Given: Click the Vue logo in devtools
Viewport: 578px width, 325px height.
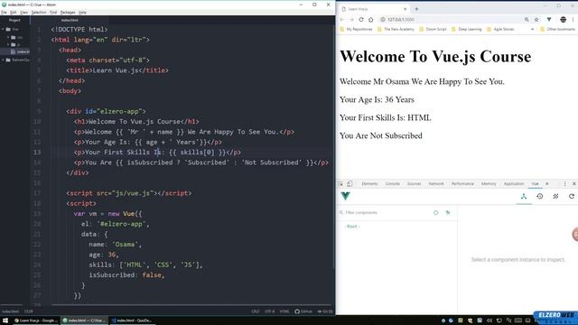Looking at the screenshot, I should [345, 196].
